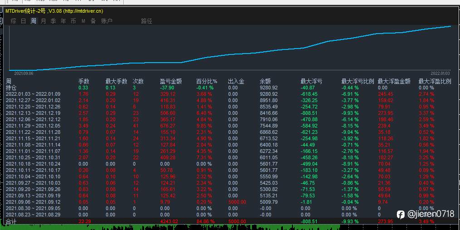The width and height of the screenshot is (460, 230).
Task: Click the 最大浮亏 column header
Action: 312,81
